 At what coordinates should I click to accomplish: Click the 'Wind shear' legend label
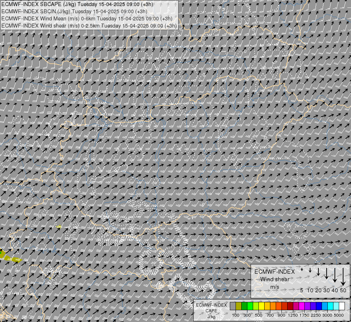tap(275, 279)
